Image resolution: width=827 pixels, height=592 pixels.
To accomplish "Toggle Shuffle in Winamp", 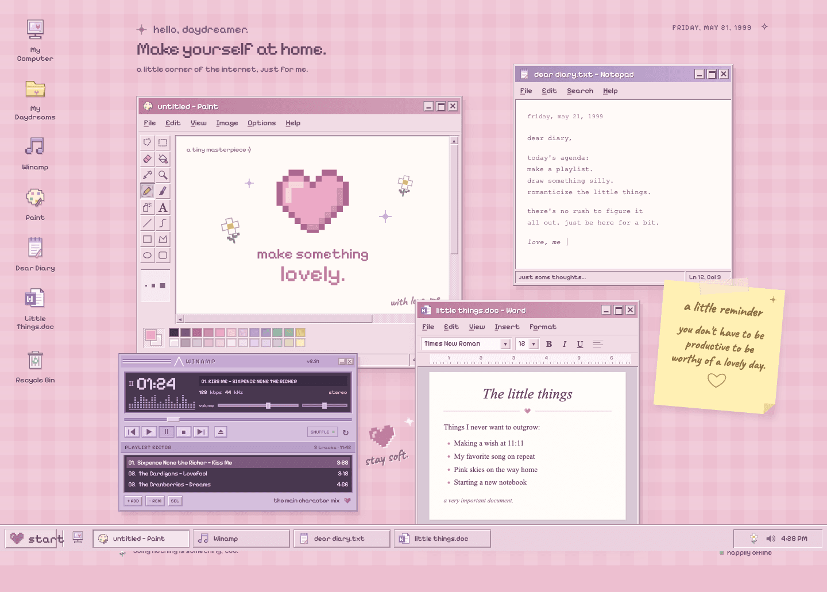I will [x=322, y=432].
